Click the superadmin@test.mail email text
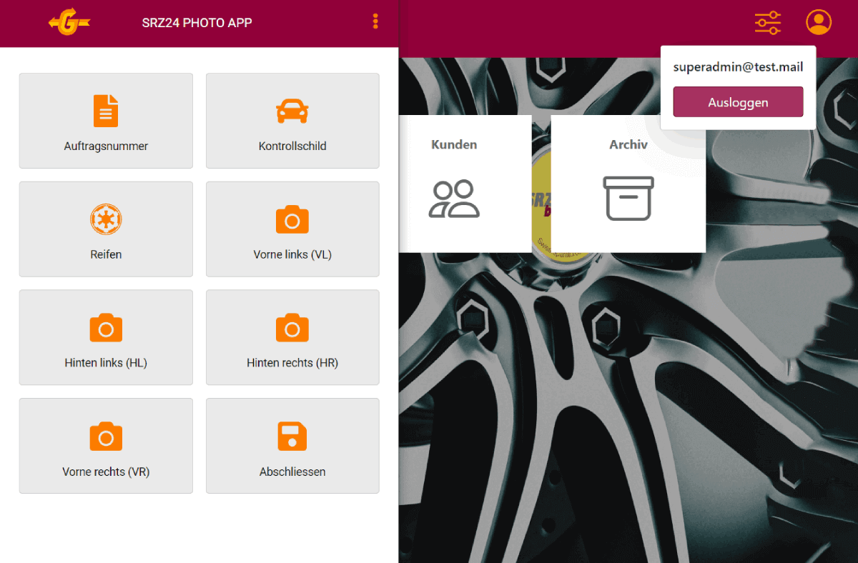Screen dimensions: 858x563 pos(738,67)
